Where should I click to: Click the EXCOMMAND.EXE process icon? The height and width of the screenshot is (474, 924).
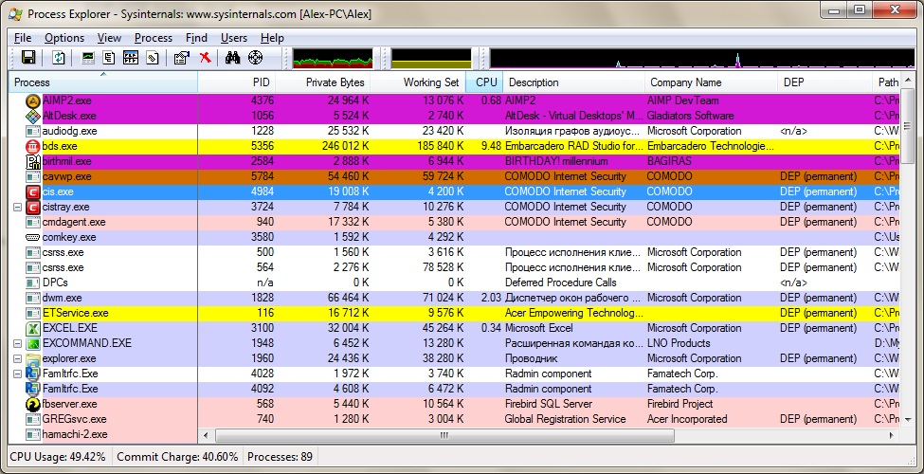pyautogui.click(x=32, y=344)
